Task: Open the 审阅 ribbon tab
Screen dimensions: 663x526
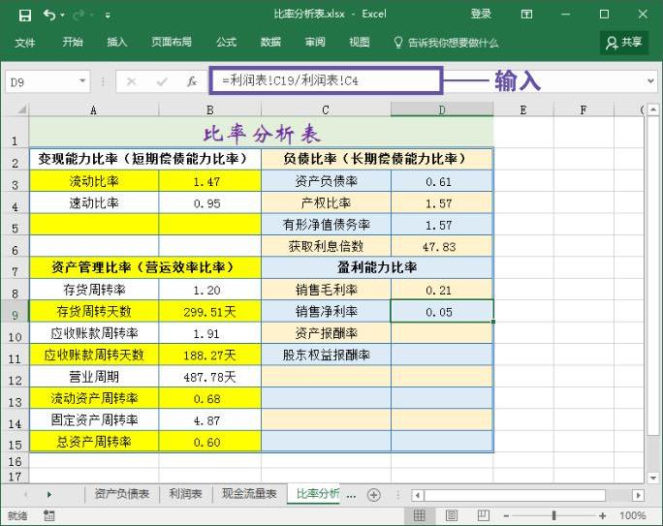Action: pyautogui.click(x=315, y=42)
